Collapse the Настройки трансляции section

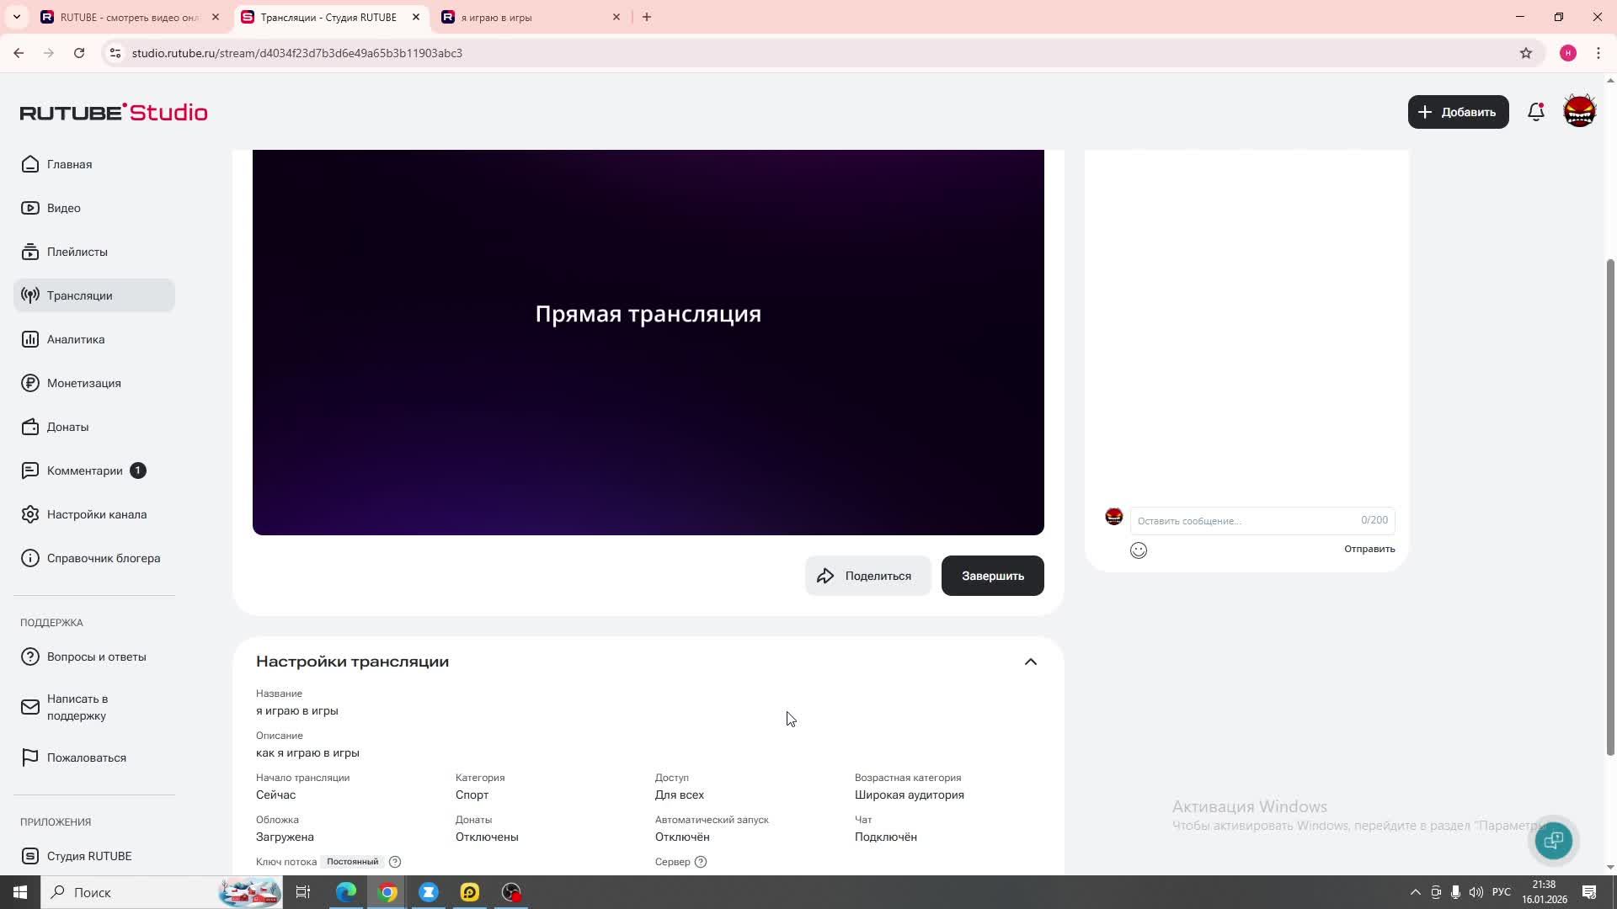(1030, 662)
